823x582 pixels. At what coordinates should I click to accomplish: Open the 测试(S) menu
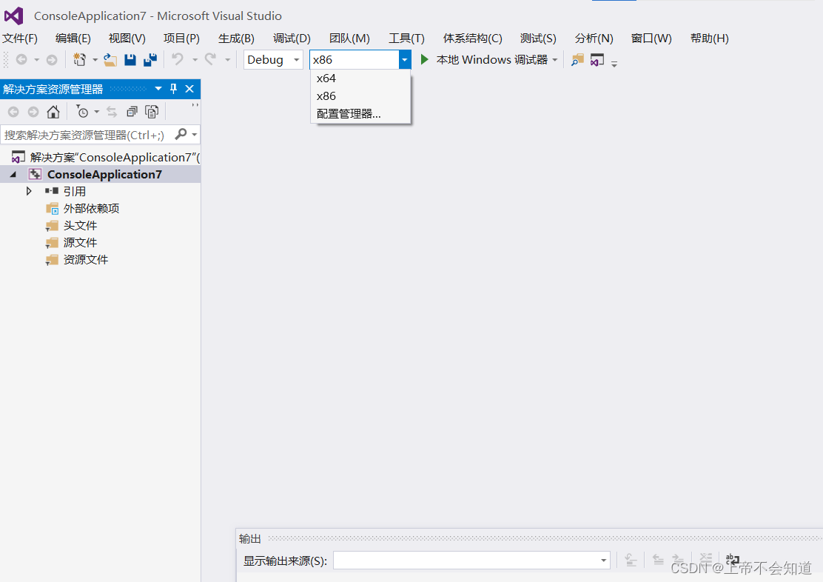[x=538, y=39]
